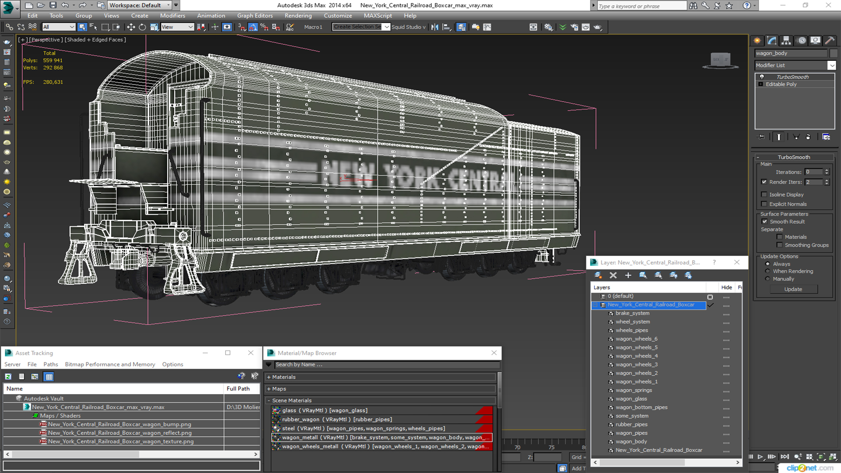Open the Modifiers menu
841x473 pixels.
[x=173, y=16]
